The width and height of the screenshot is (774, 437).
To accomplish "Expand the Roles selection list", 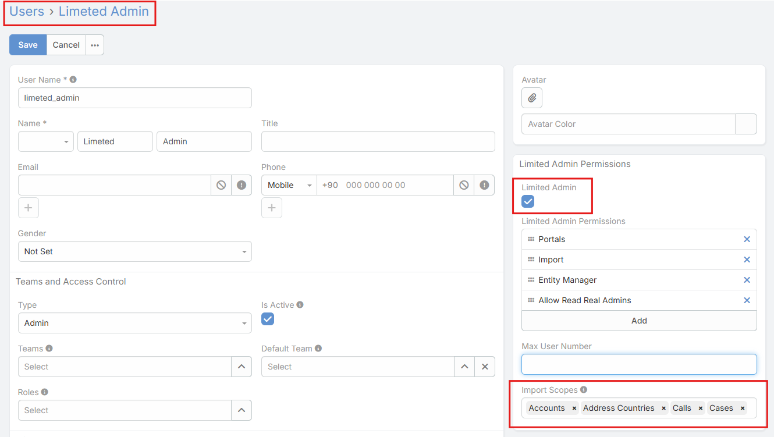I will click(242, 410).
